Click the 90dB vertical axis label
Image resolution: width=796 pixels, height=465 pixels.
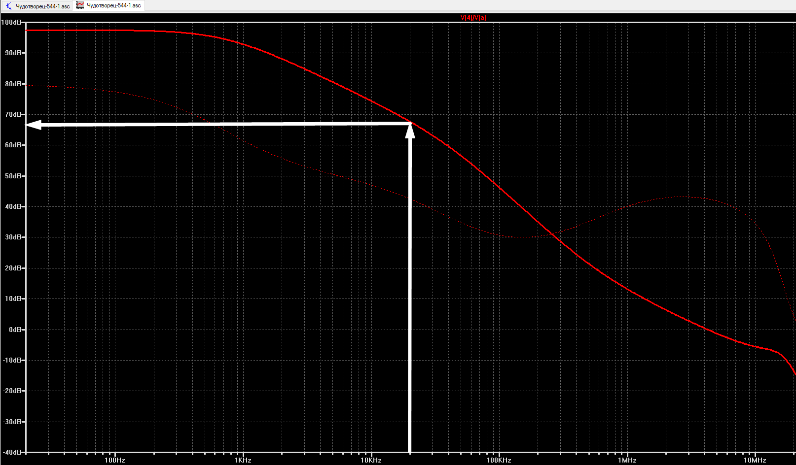[x=13, y=53]
